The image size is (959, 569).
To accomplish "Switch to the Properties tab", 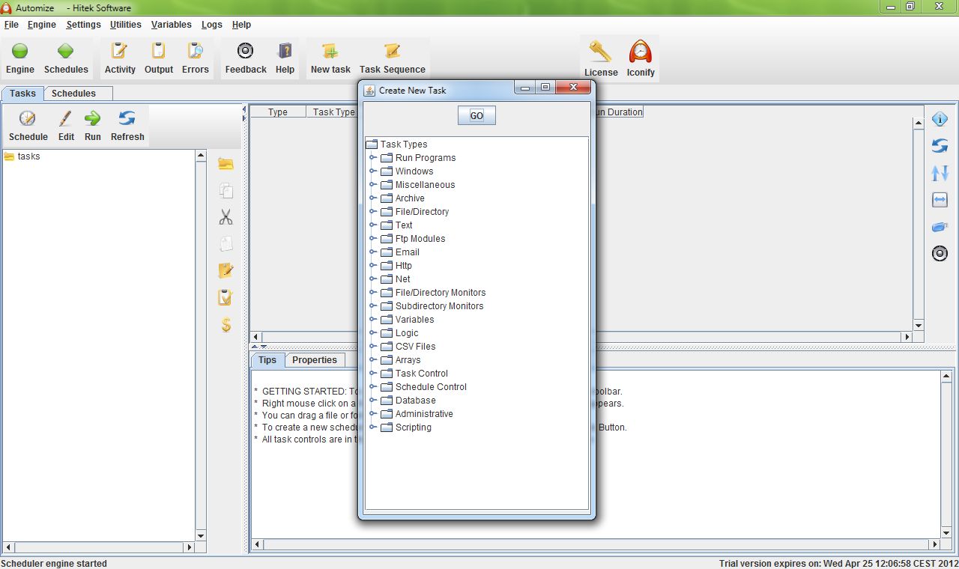I will coord(315,360).
